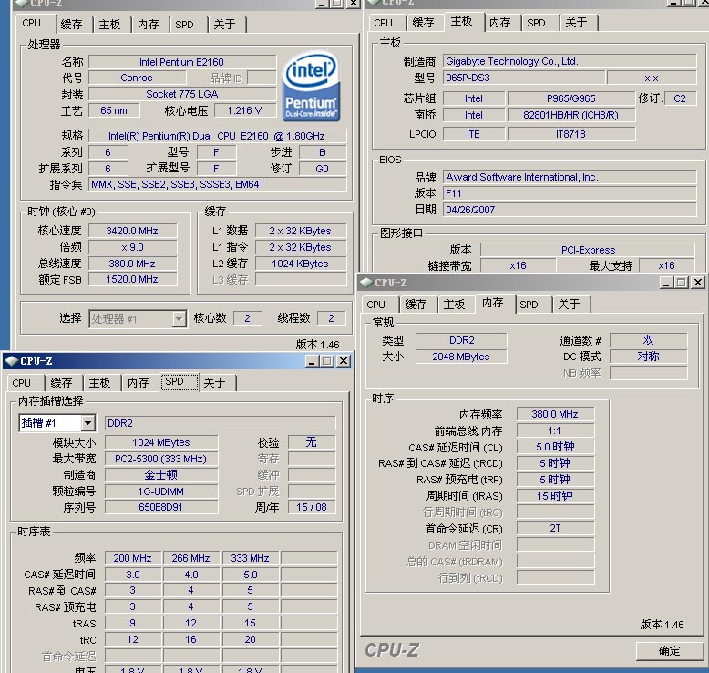Go to 关于 tab in the memory window

coord(570,305)
